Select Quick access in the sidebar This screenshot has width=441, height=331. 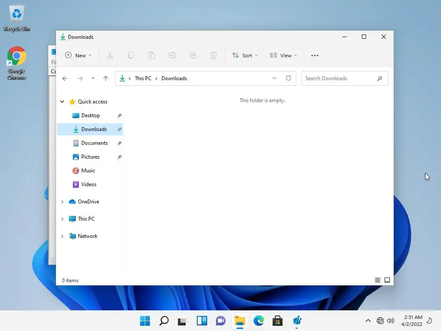(93, 102)
